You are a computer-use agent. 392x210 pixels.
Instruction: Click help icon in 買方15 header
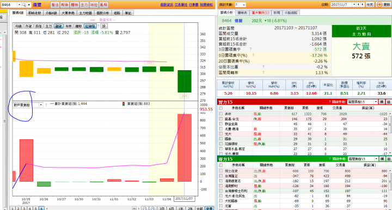(x=330, y=102)
